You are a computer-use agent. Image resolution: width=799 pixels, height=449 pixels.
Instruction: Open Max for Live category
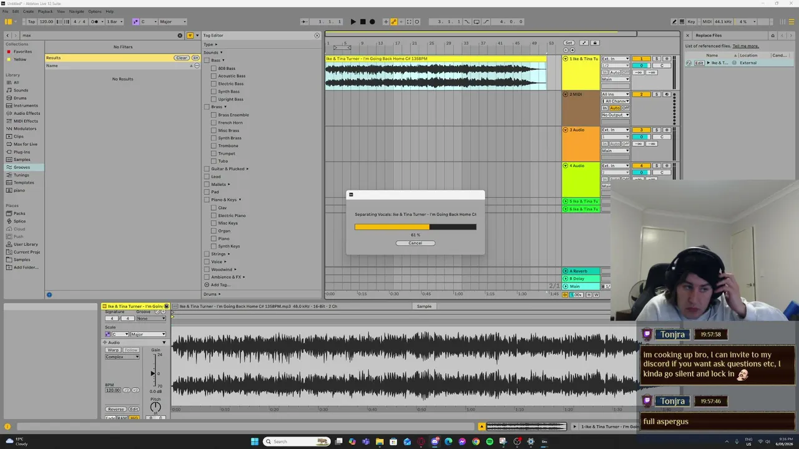[26, 144]
